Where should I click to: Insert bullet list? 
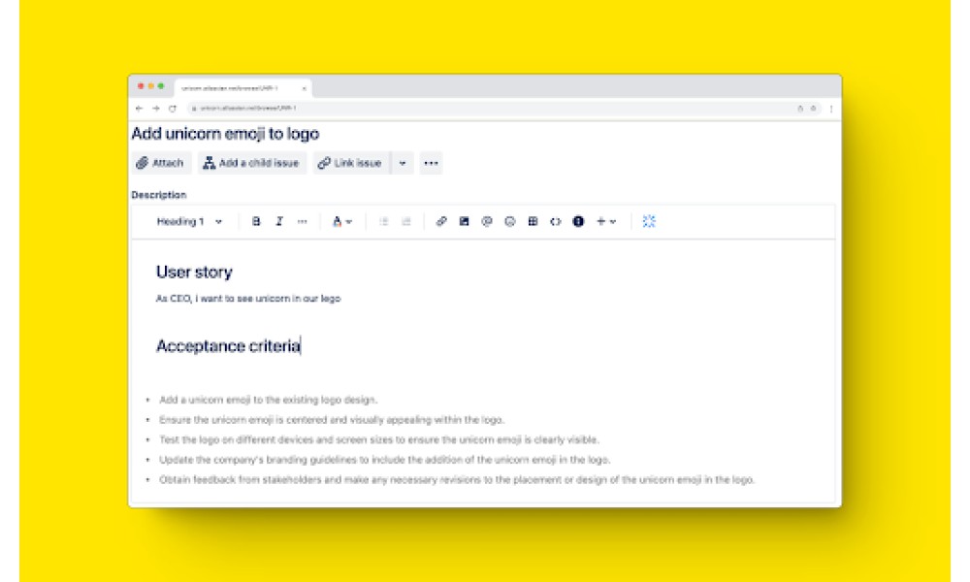pyautogui.click(x=383, y=221)
